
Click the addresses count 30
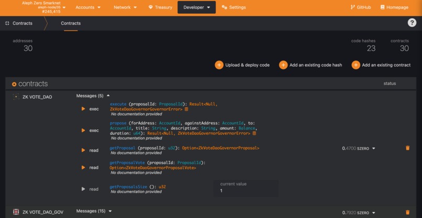[x=28, y=49]
